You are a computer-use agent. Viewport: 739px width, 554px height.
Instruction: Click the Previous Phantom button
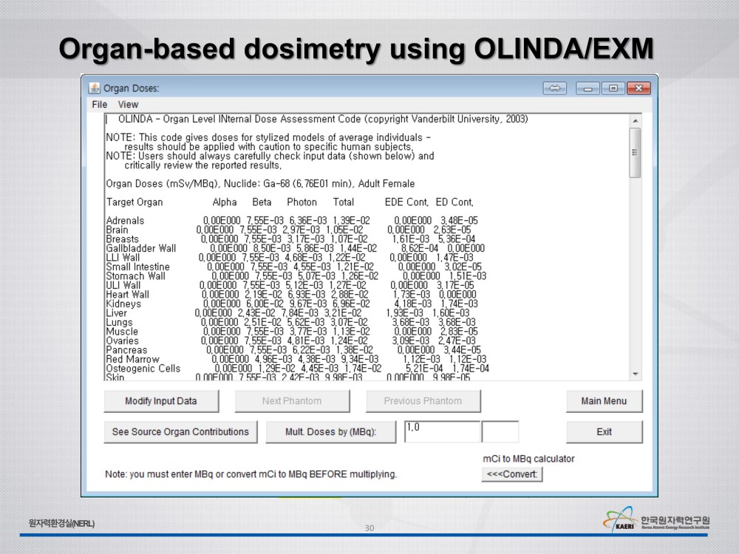coord(423,401)
